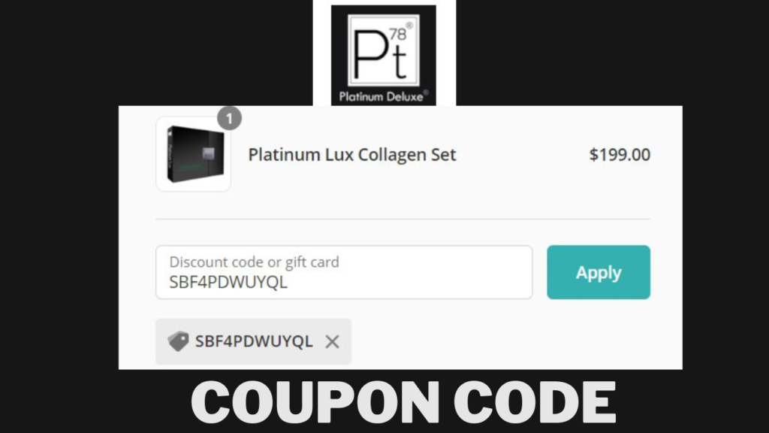Click the Apply discount button
The height and width of the screenshot is (433, 769).
pyautogui.click(x=599, y=272)
